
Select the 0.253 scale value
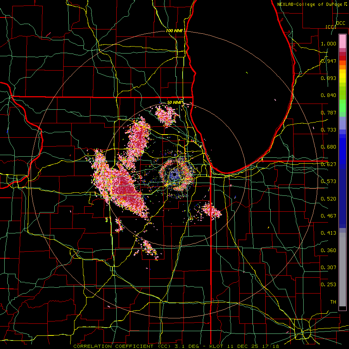click(328, 285)
